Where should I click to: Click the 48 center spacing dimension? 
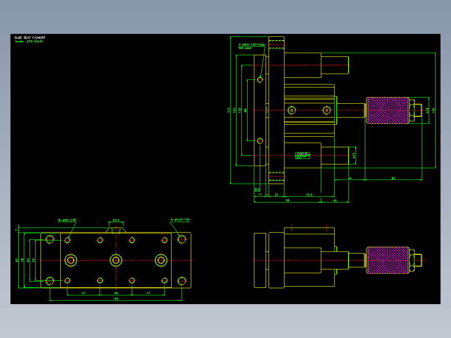point(116,293)
